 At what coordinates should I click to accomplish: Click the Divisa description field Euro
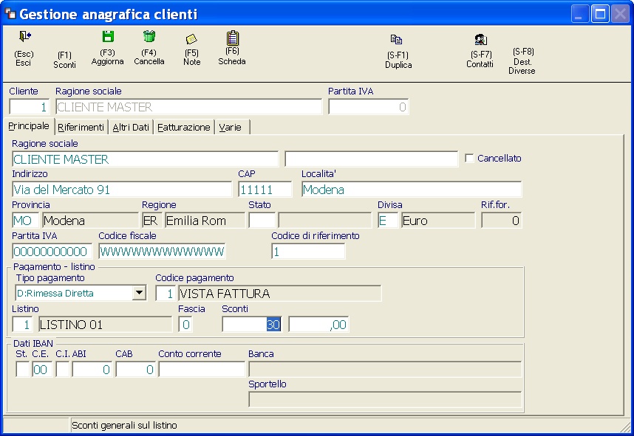[438, 221]
